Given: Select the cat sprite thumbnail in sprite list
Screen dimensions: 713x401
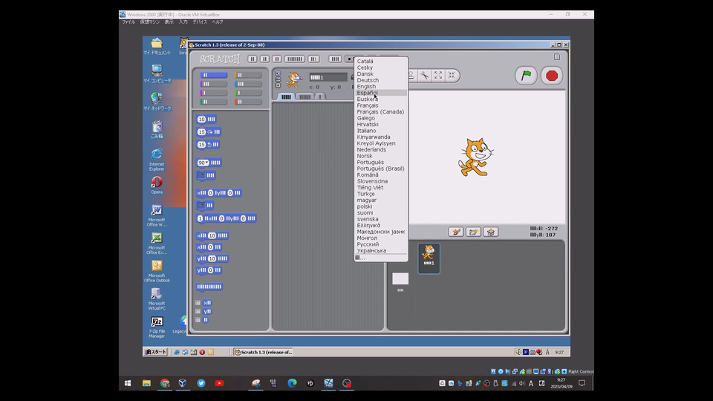Looking at the screenshot, I should point(429,258).
